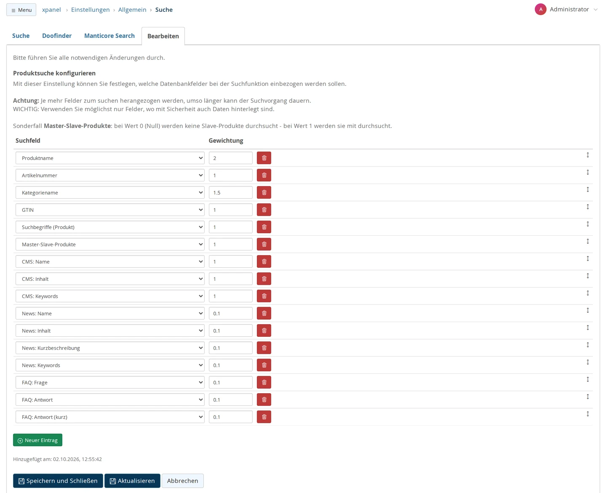Delete the Produktname search field row
Image resolution: width=603 pixels, height=493 pixels.
[x=264, y=158]
